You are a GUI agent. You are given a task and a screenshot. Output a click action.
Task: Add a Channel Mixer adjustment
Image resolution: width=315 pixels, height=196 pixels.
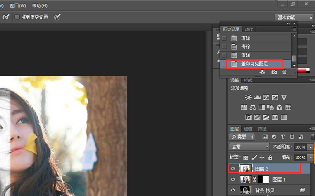pos(279,107)
